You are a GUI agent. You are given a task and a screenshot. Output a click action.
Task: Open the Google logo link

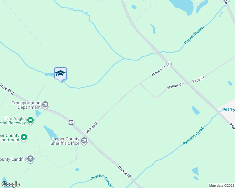pyautogui.click(x=10, y=185)
